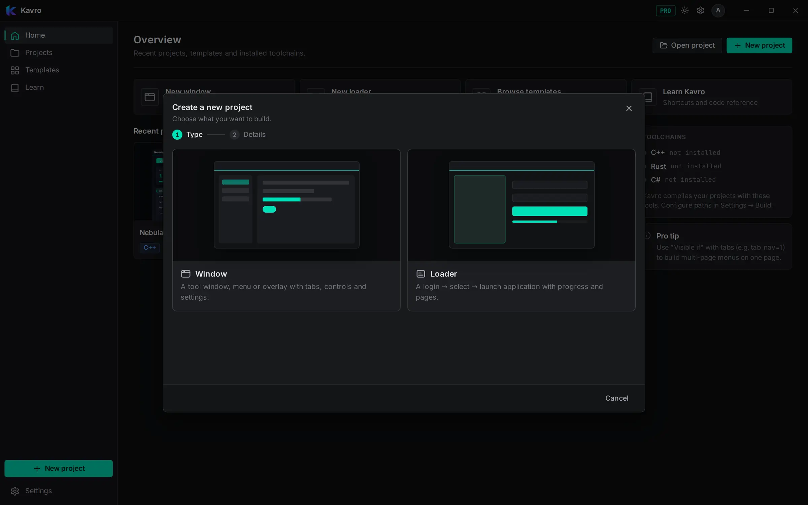Screen dimensions: 808x505
Task: Open the Nebula recent project thumbnail
Action: [148, 182]
